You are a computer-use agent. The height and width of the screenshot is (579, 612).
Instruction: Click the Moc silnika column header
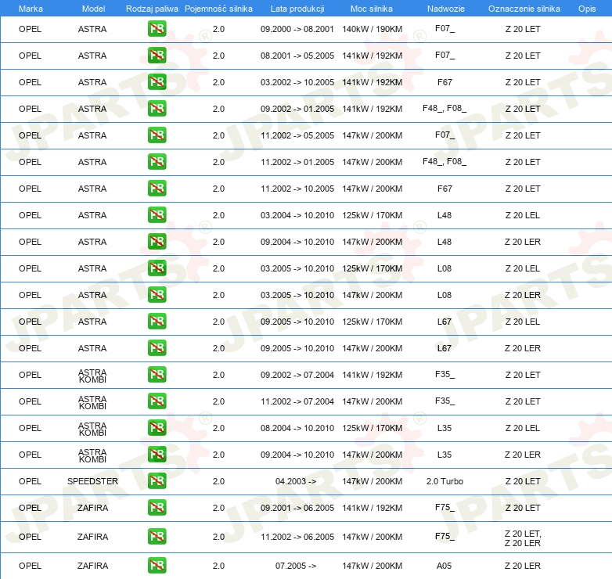[x=372, y=9]
